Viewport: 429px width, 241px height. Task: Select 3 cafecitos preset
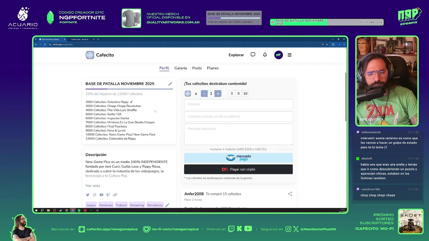coord(232,94)
